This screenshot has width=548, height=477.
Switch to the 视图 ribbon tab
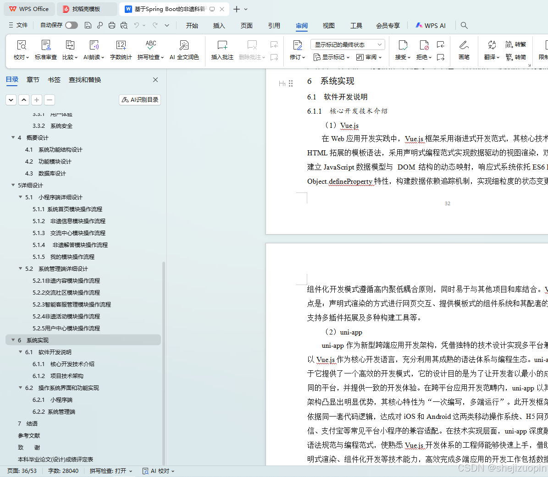coord(328,26)
